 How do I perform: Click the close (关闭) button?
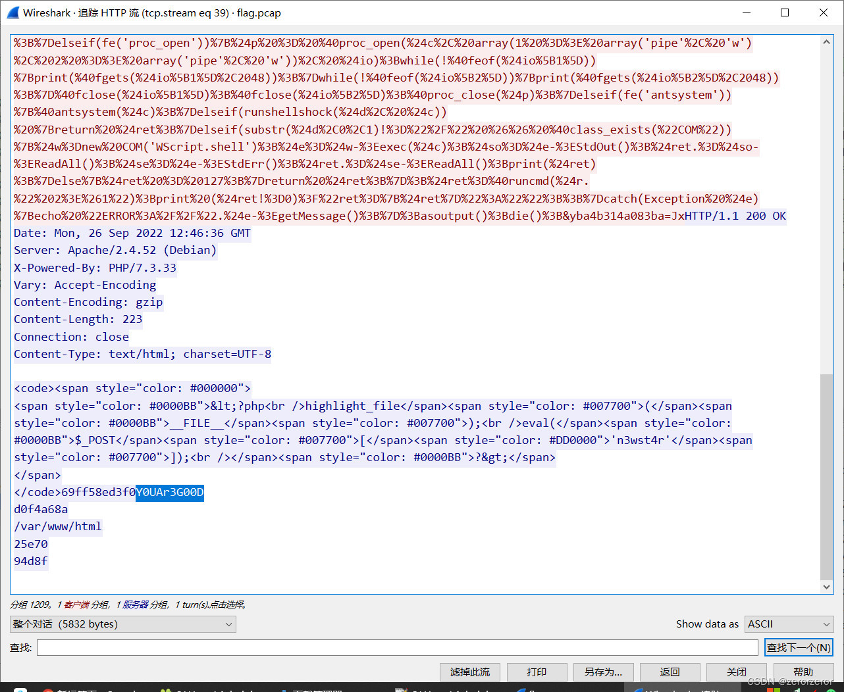click(x=737, y=672)
